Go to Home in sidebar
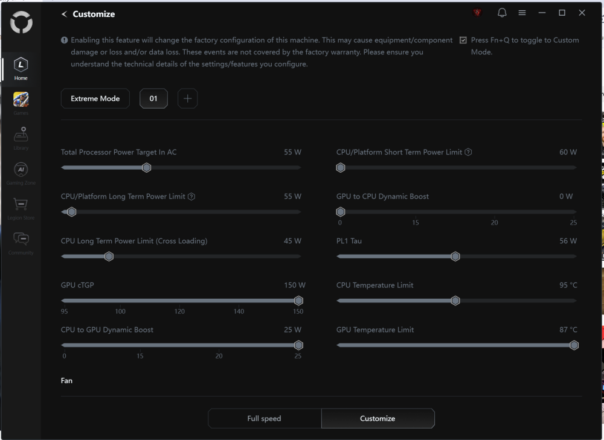Viewport: 604px width, 440px height. tap(21, 65)
